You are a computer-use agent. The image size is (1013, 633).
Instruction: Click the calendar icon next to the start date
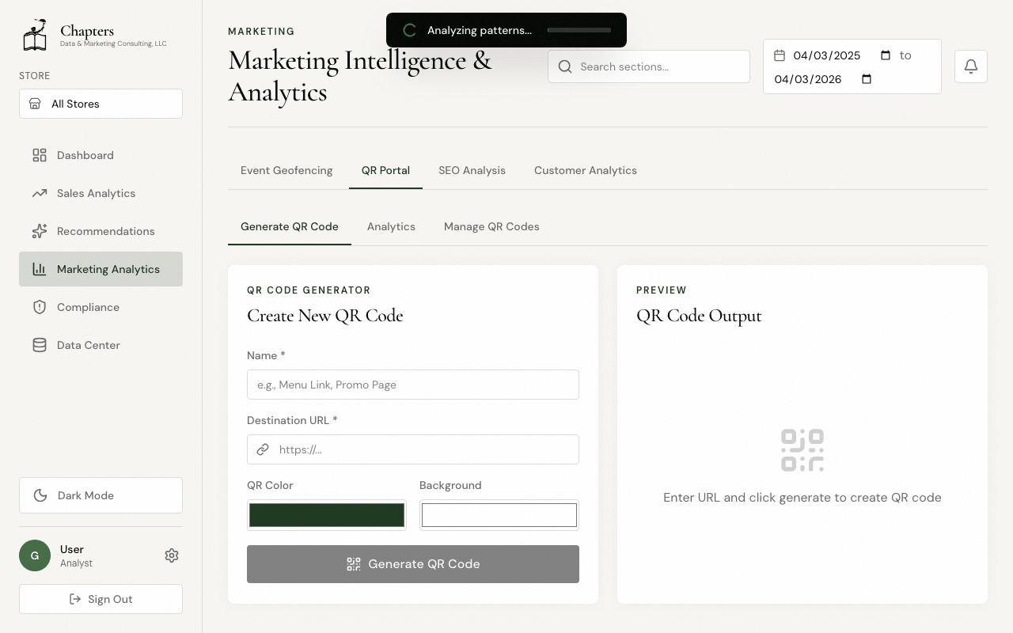(780, 55)
